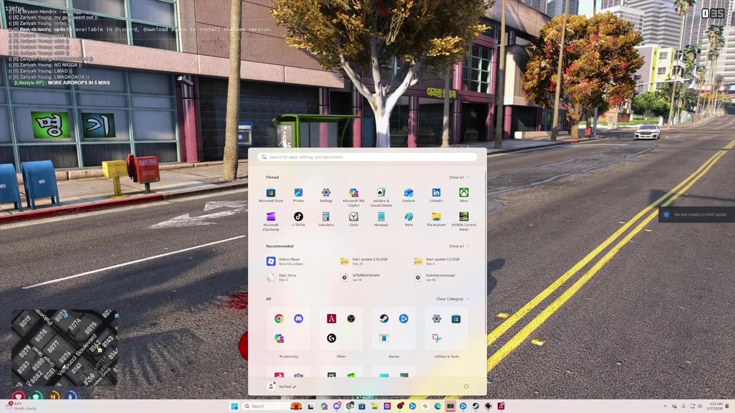Open the pinned LinkedIn app
The image size is (735, 413).
pos(436,196)
